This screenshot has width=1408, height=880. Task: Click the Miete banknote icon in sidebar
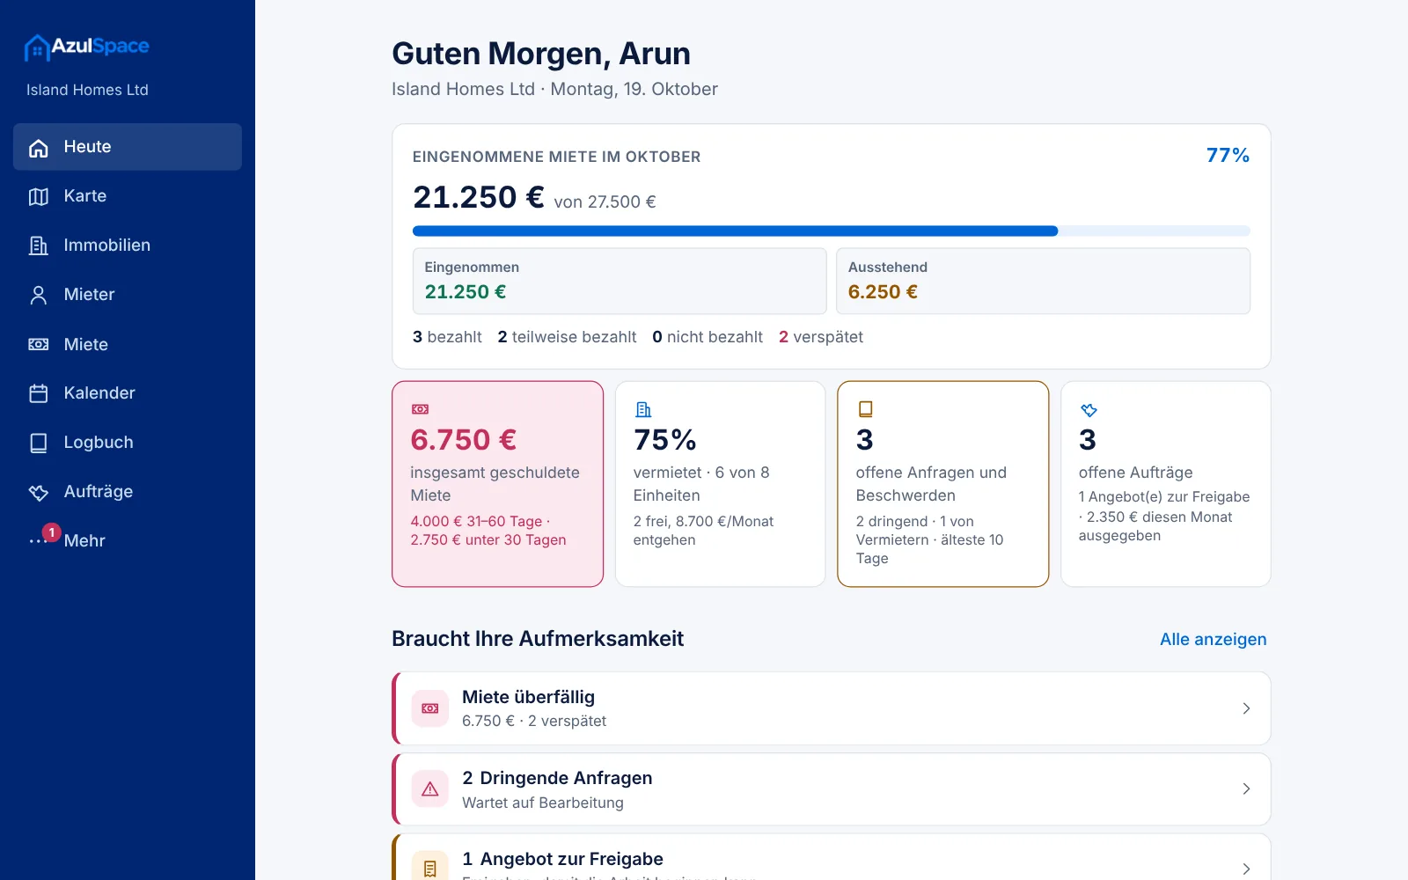[x=39, y=345]
